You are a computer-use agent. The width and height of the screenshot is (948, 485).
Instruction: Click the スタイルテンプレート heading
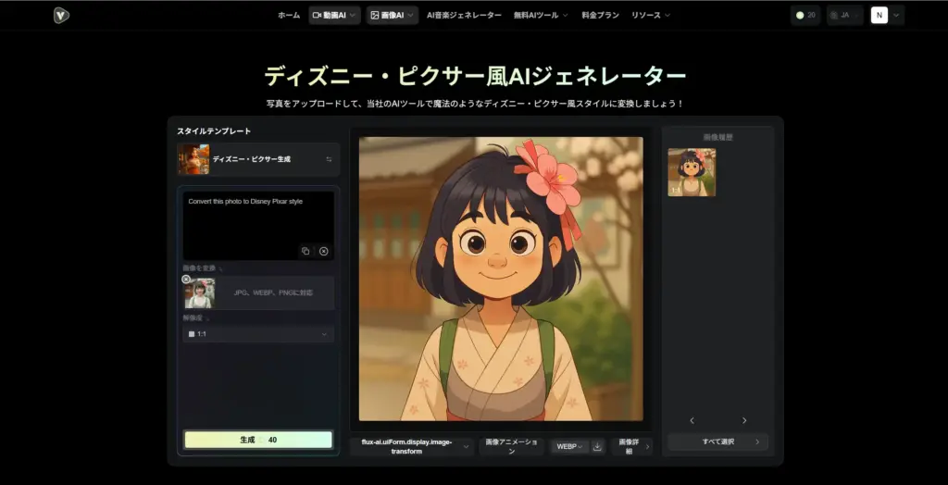pyautogui.click(x=214, y=131)
